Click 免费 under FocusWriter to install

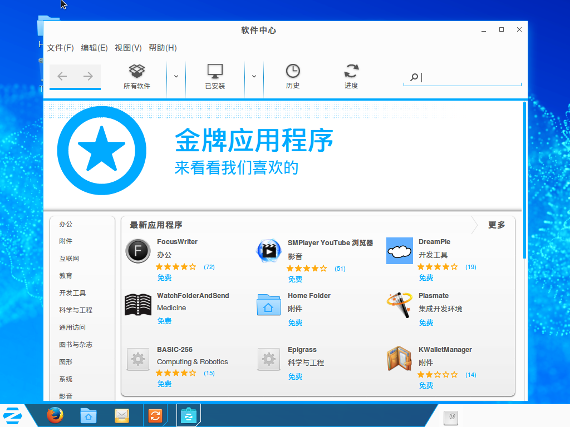tap(164, 278)
